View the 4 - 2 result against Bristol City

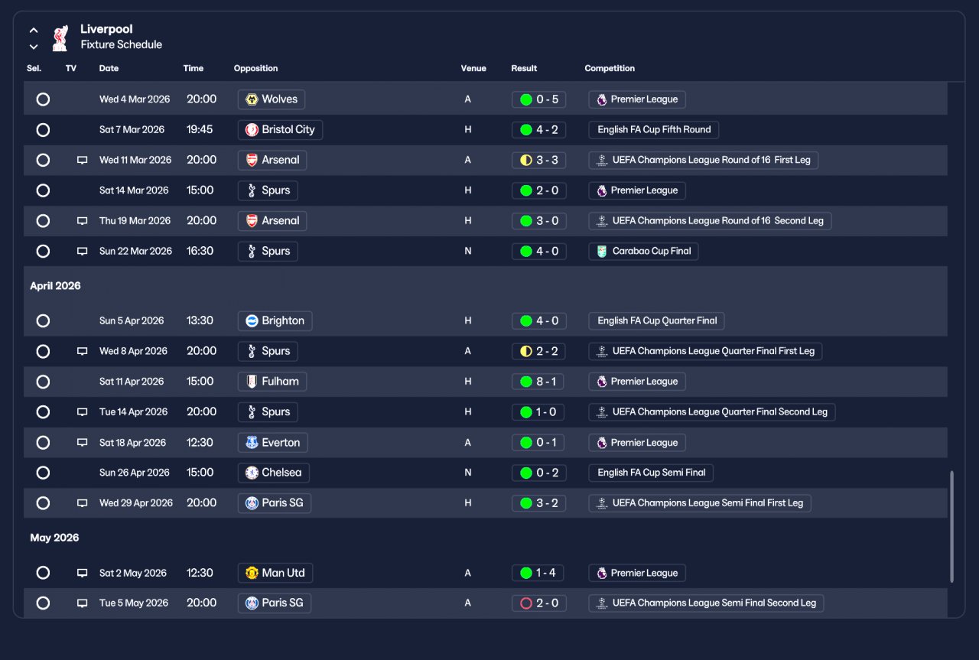tap(538, 130)
